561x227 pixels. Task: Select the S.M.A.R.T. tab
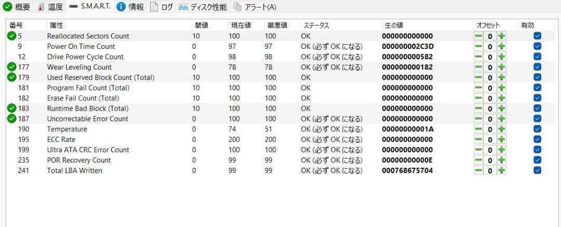coord(90,6)
